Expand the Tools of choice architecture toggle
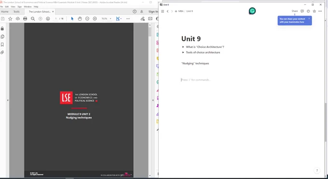Image resolution: width=328 pixels, height=179 pixels. tap(183, 52)
